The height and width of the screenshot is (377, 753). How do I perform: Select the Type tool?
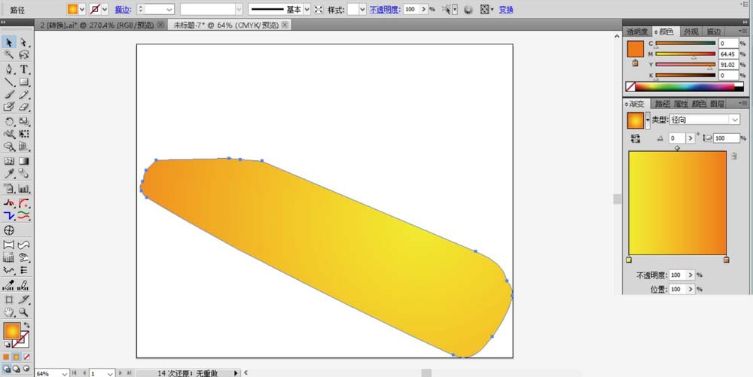click(x=23, y=69)
